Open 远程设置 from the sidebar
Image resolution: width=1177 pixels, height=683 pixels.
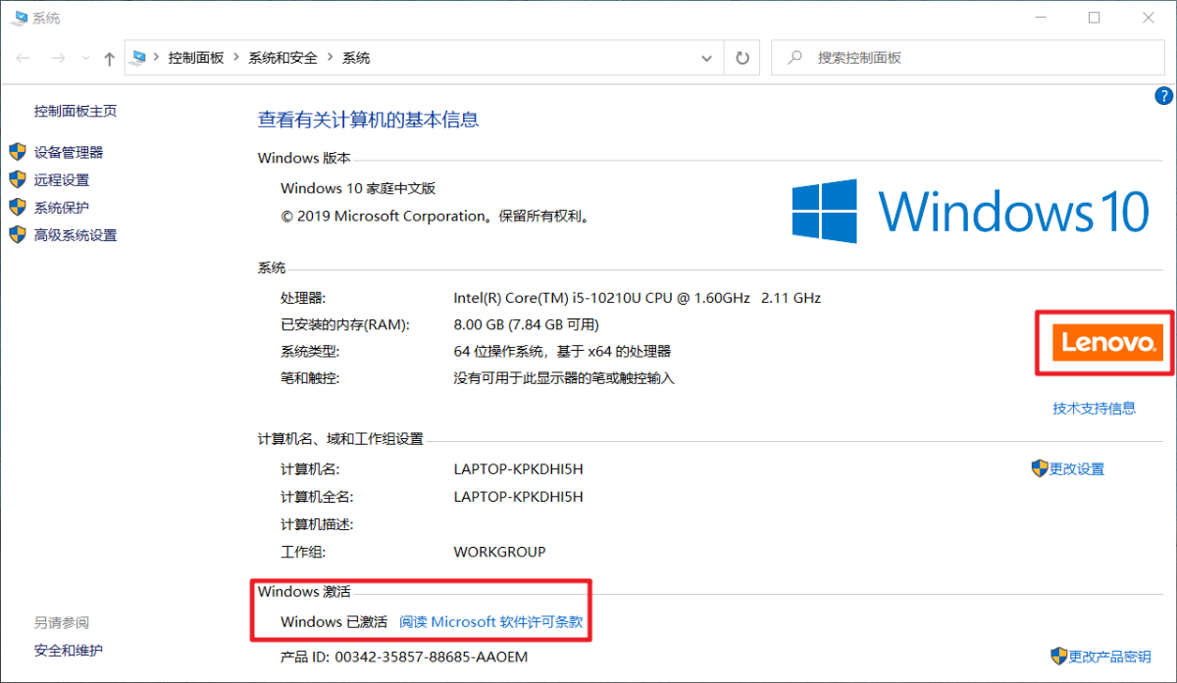[x=62, y=179]
